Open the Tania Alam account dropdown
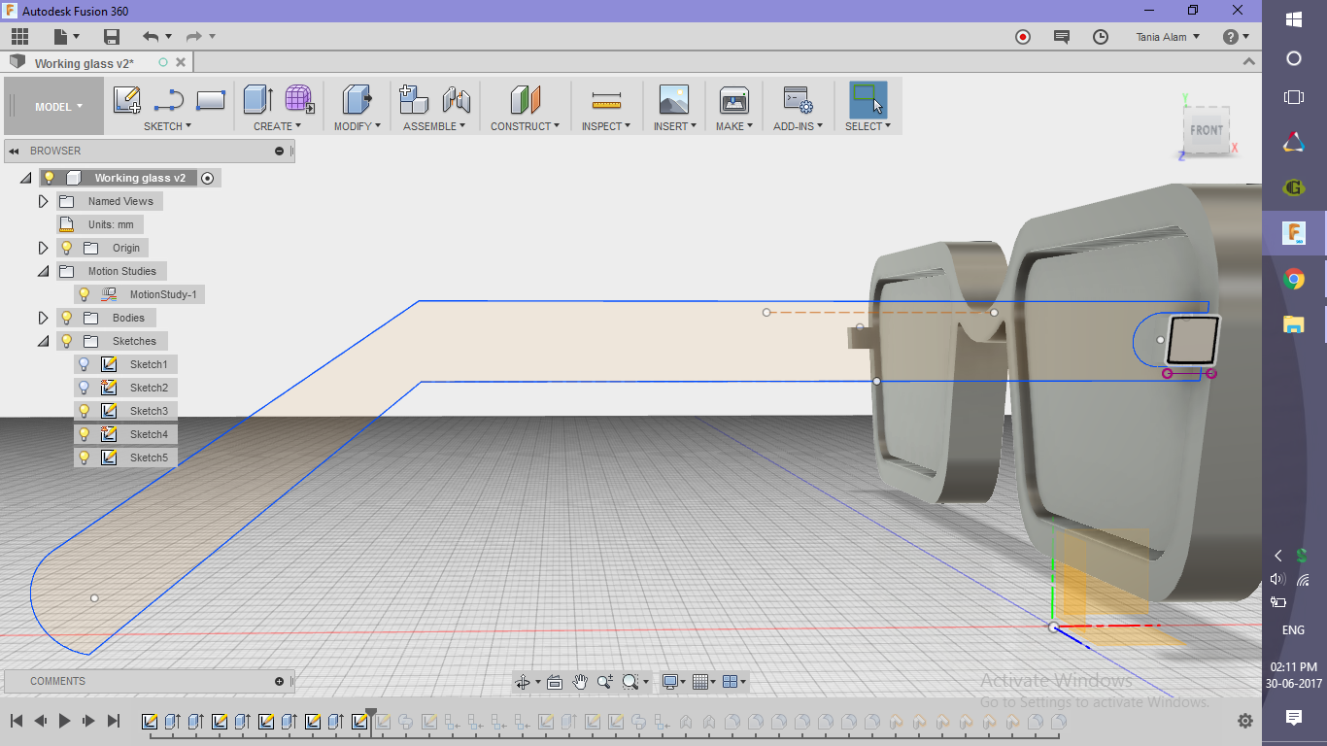Viewport: 1327px width, 746px height. (1168, 37)
